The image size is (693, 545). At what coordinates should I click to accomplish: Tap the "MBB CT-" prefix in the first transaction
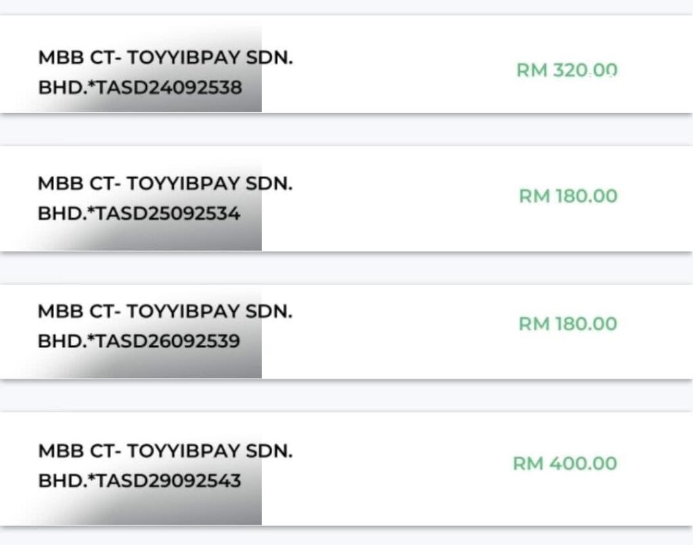point(79,57)
